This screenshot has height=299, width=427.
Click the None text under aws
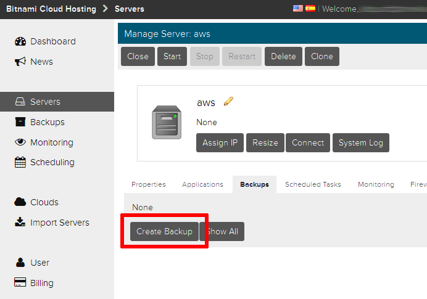207,122
